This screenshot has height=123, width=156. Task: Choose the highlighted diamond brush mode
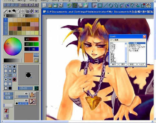pyautogui.click(x=31, y=11)
